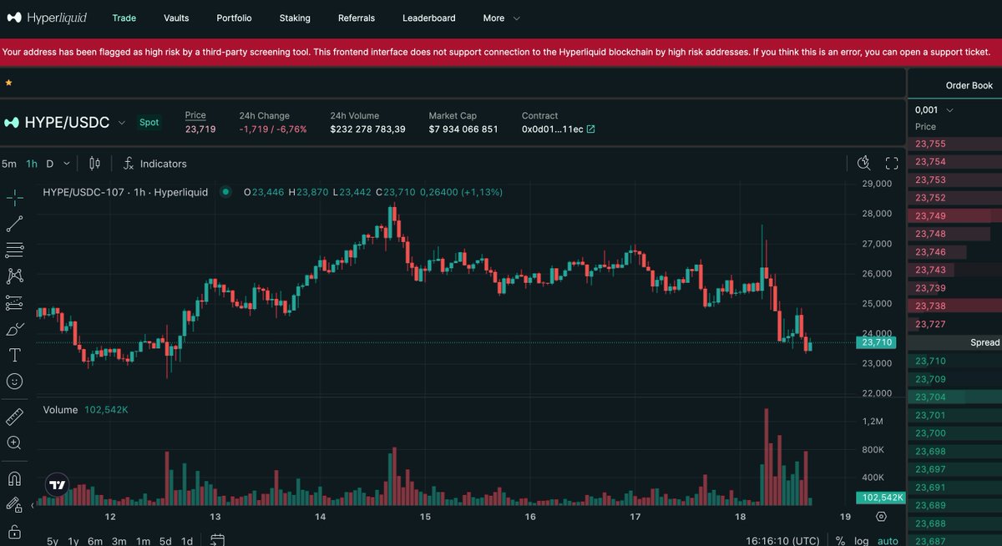Click the Hyperliquid logo
The width and height of the screenshot is (1002, 546).
(47, 18)
